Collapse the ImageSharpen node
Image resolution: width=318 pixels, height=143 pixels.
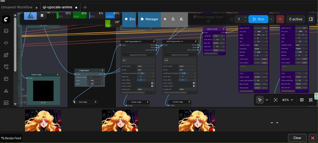77,71
